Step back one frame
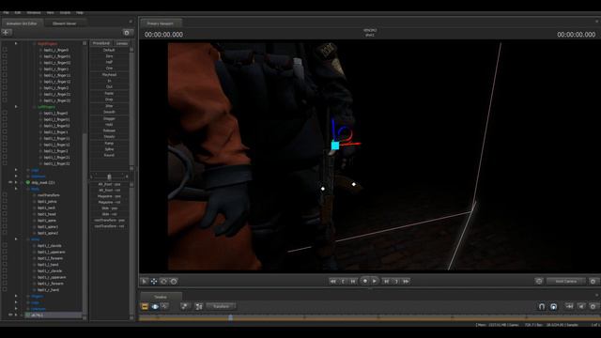The height and width of the screenshot is (338, 601). pos(353,282)
